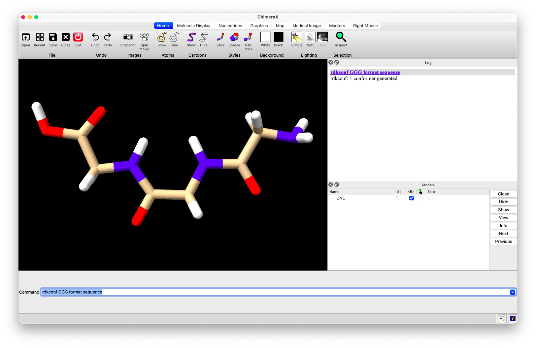Click the Skip column header in Models
The height and width of the screenshot is (348, 536).
(x=431, y=192)
